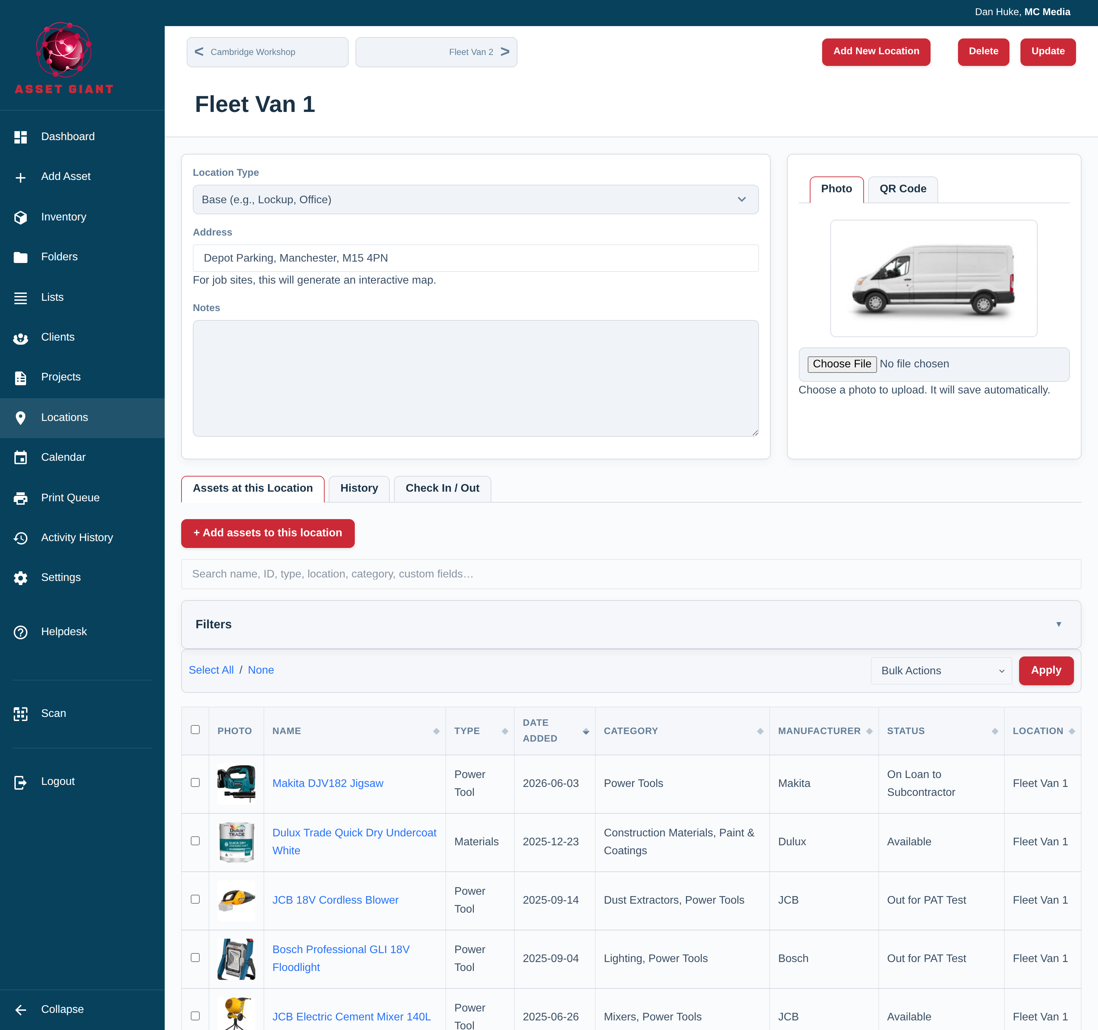Image resolution: width=1098 pixels, height=1030 pixels.
Task: Click the next location right chevron
Action: point(505,51)
